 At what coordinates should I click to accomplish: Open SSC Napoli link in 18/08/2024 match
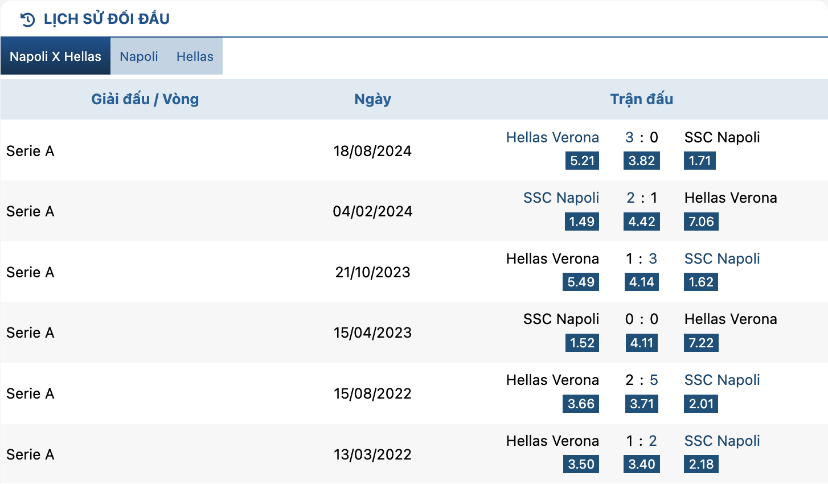[722, 137]
